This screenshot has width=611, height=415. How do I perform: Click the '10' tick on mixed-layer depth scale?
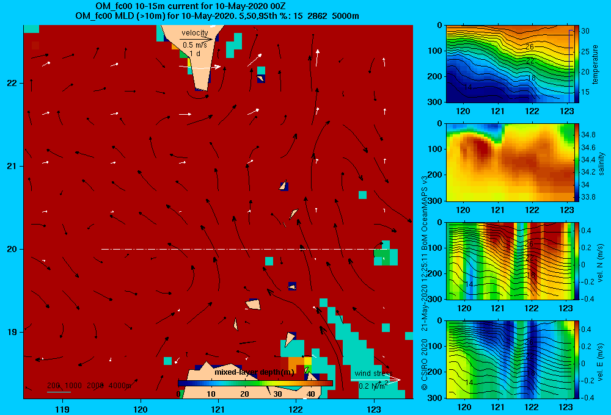click(211, 394)
